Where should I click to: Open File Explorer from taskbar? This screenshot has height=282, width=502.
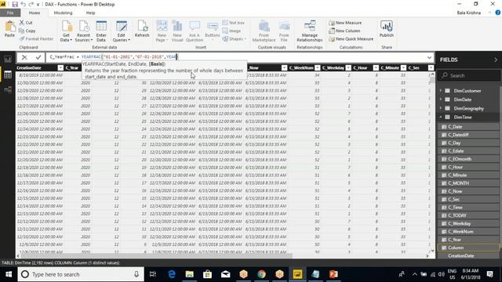click(x=190, y=274)
